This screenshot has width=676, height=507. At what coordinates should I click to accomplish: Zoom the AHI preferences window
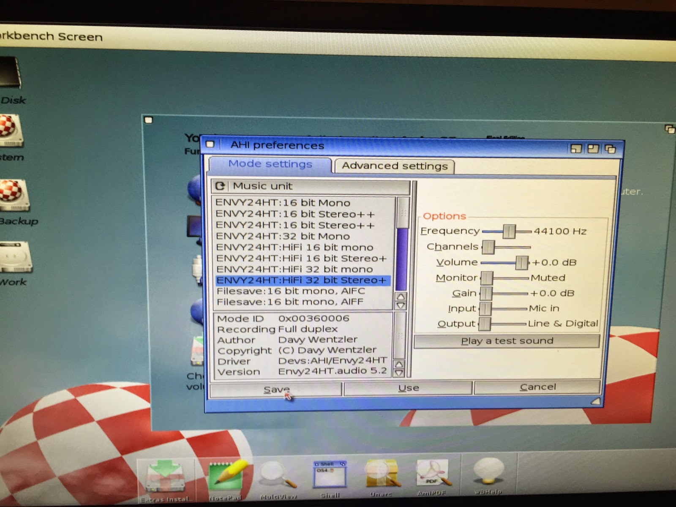click(x=593, y=149)
